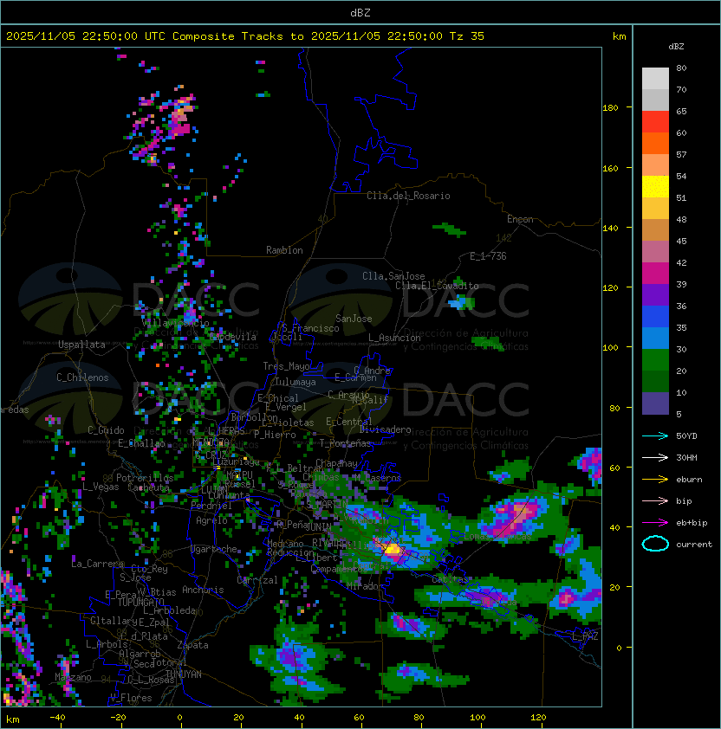Click the 'Clla.del_Rosario' map label
The width and height of the screenshot is (721, 729).
pyautogui.click(x=408, y=196)
